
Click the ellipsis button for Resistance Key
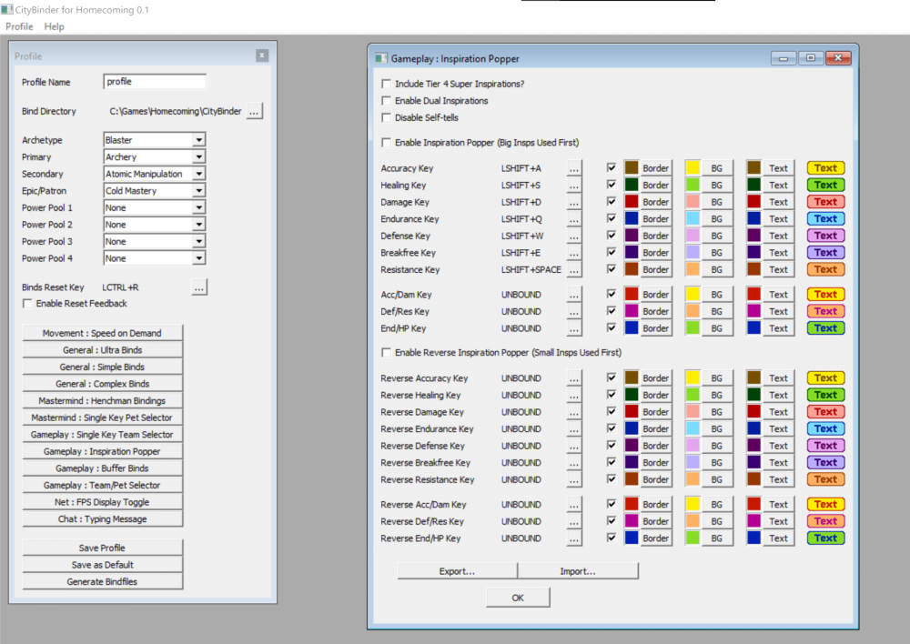point(573,270)
